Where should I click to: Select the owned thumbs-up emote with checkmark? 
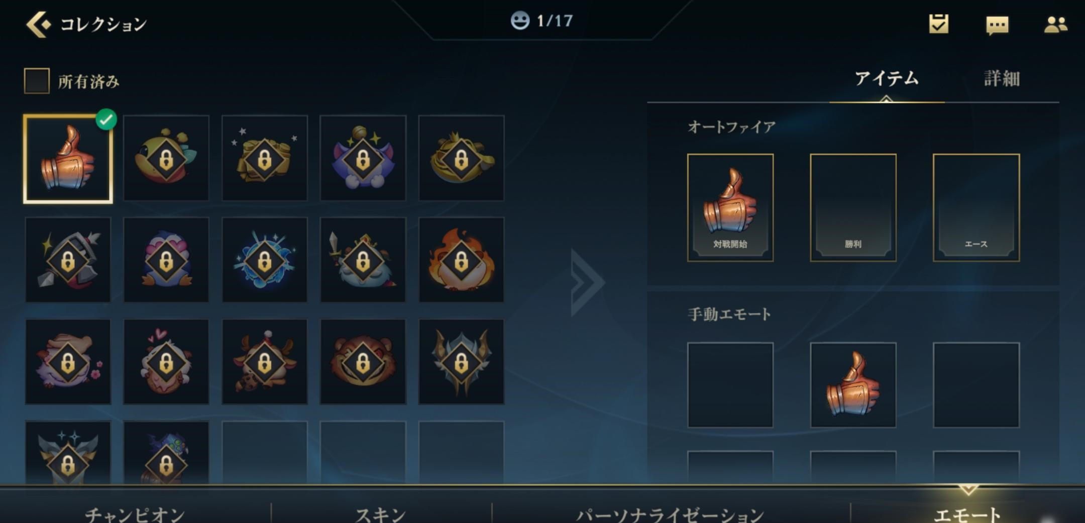click(x=68, y=159)
